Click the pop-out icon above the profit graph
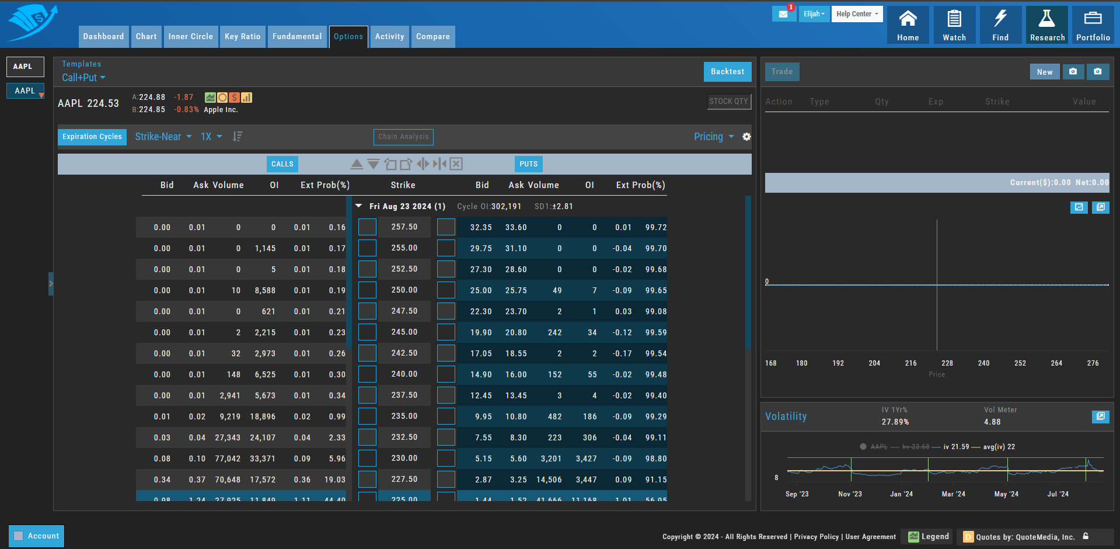The height and width of the screenshot is (549, 1120). (x=1101, y=207)
